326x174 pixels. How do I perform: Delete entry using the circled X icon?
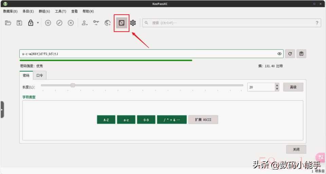click(71, 23)
